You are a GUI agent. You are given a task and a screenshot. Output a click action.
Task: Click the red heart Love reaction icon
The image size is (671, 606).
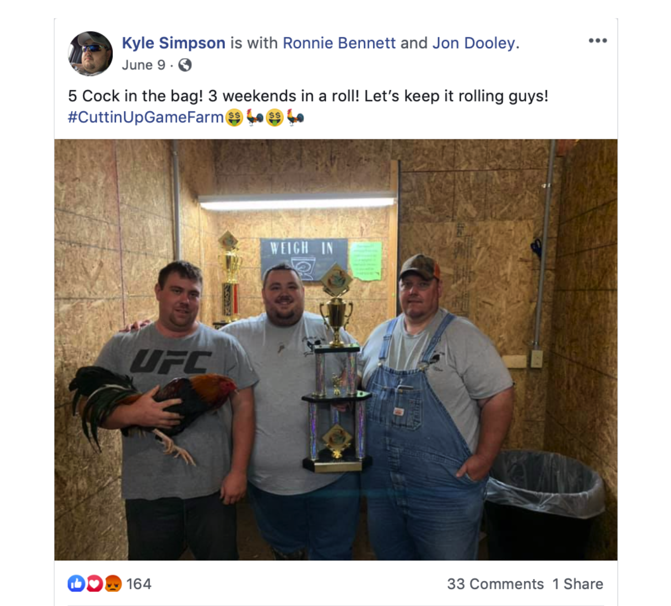94,584
